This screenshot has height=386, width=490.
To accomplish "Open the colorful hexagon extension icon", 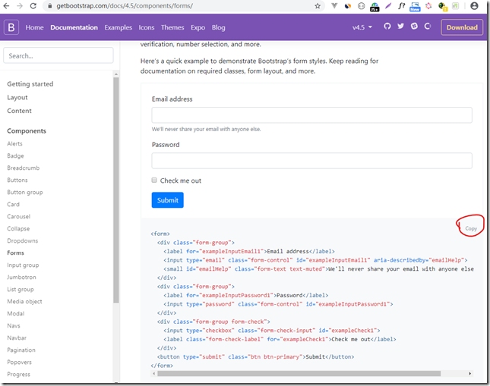I will click(428, 6).
